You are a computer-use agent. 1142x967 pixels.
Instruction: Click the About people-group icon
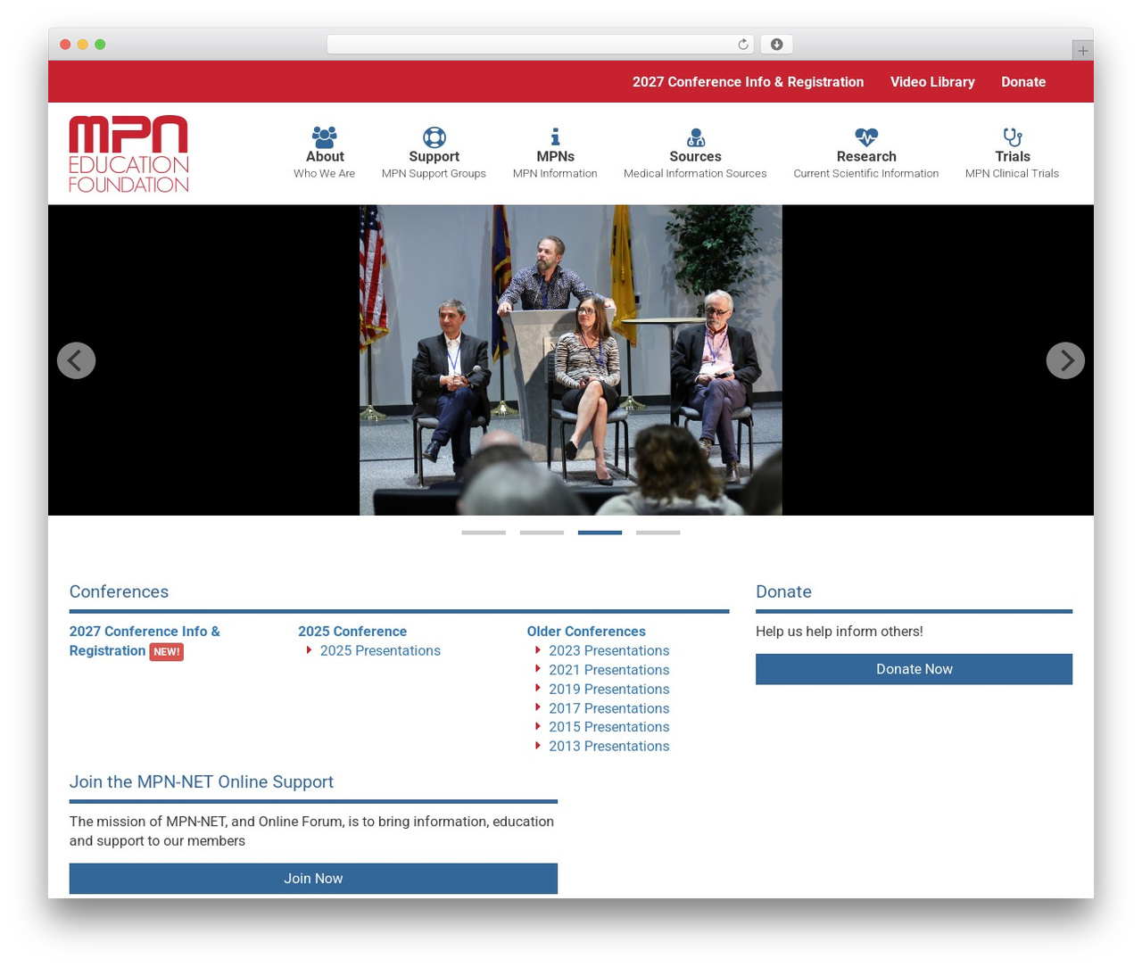coord(325,136)
